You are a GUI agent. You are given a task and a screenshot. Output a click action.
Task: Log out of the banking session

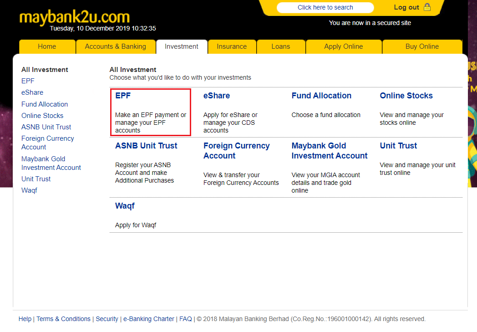[406, 7]
